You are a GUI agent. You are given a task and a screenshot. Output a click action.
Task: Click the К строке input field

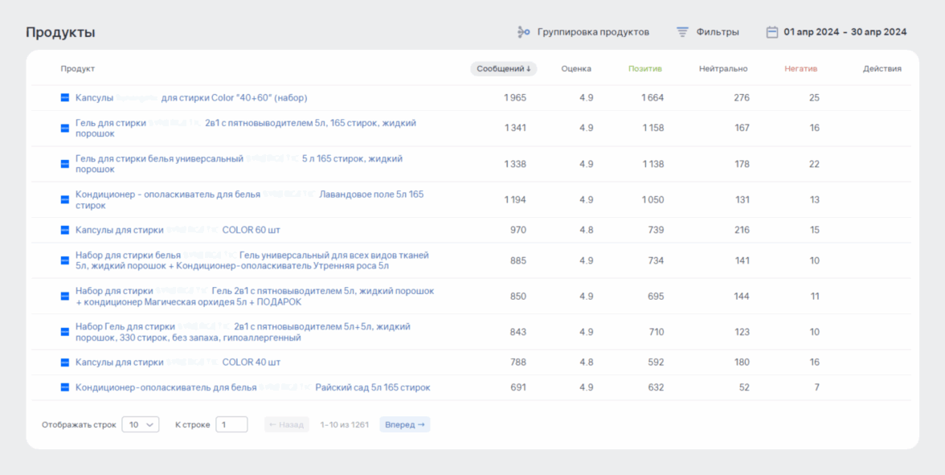[x=231, y=424]
